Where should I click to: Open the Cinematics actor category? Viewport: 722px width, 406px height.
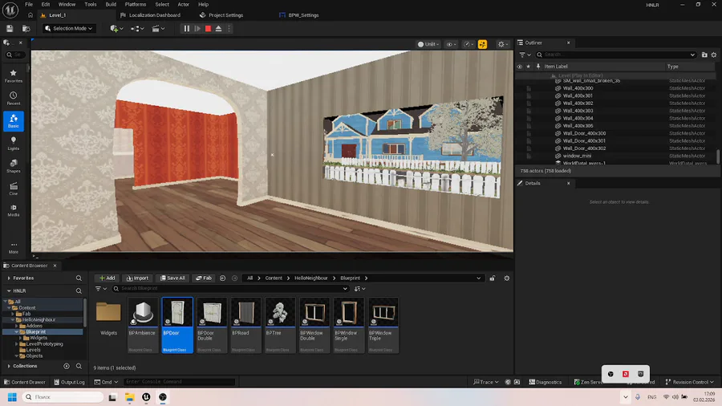click(14, 188)
